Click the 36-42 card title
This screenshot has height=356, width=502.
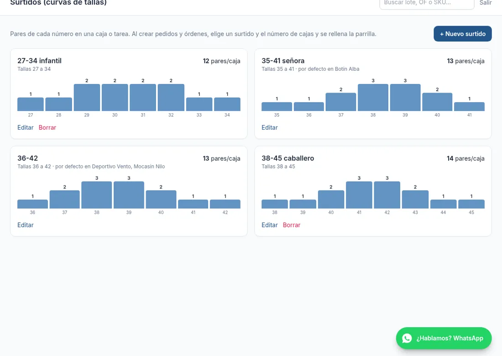point(27,158)
